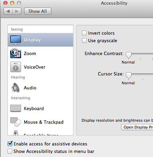Uncheck Enable access for assistive devices
The image size is (153, 157).
tap(10, 144)
